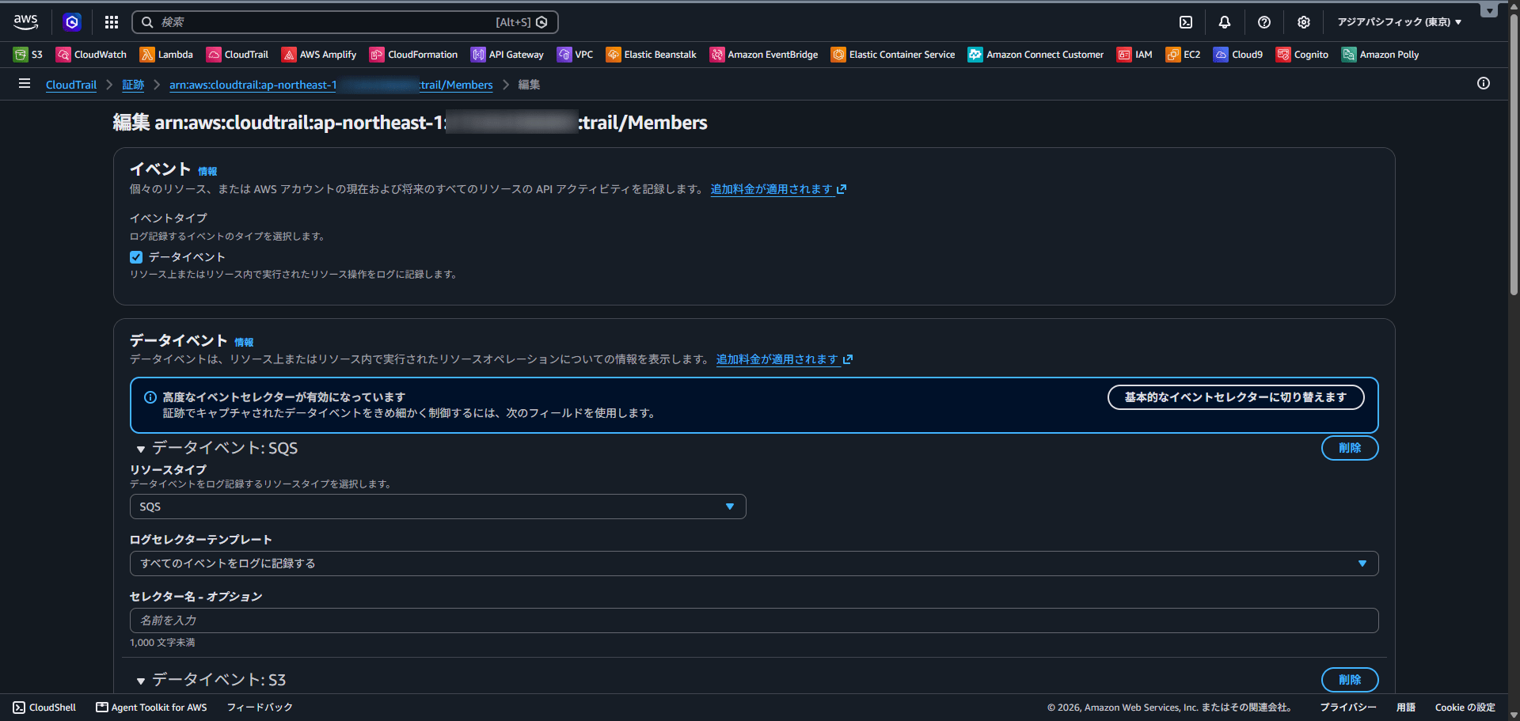This screenshot has height=721, width=1520.
Task: Open the IAM shortcut in favorites bar
Action: (1134, 55)
